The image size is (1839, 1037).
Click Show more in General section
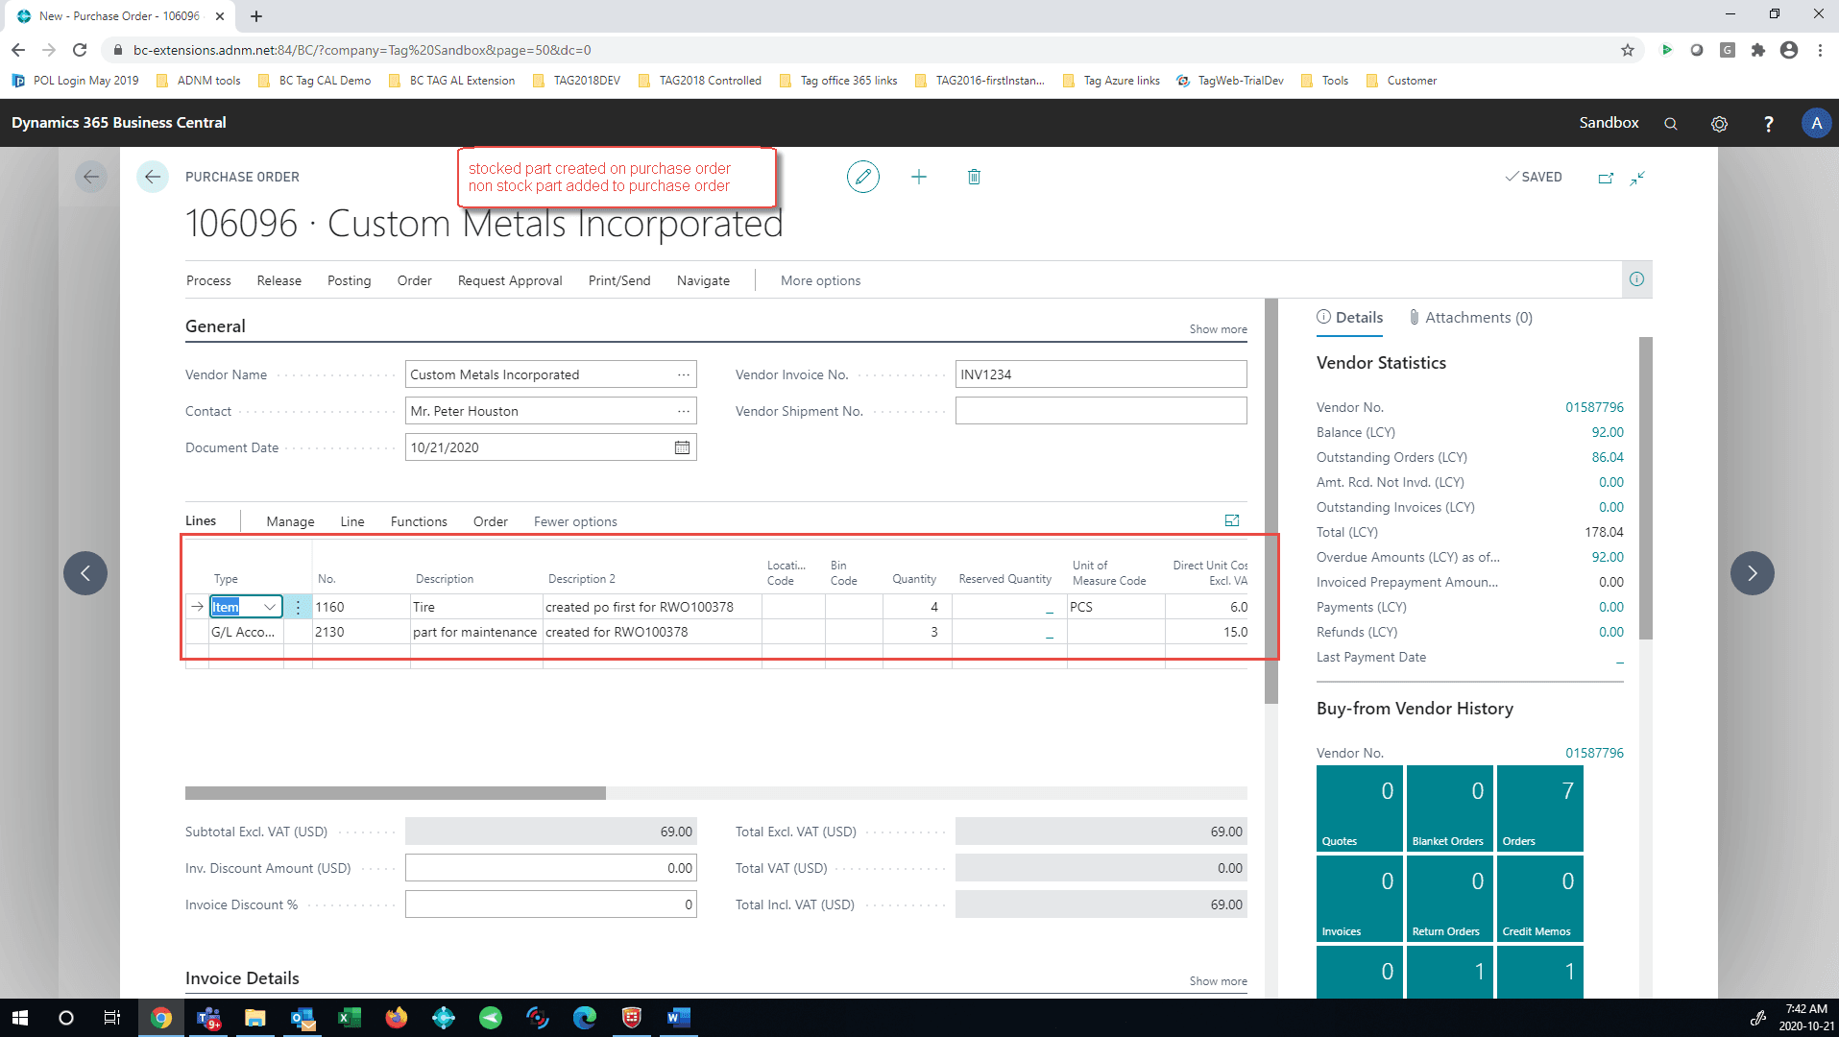[x=1218, y=329]
